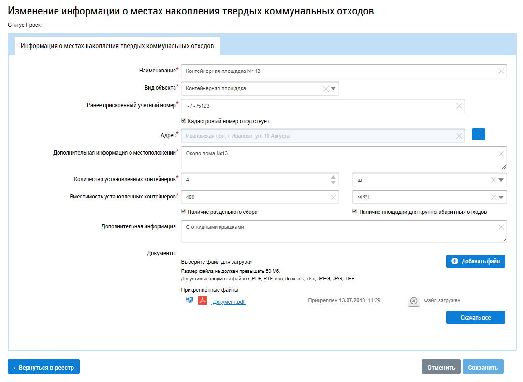Toggle Кадастровый номер отсутствует checkbox

184,121
